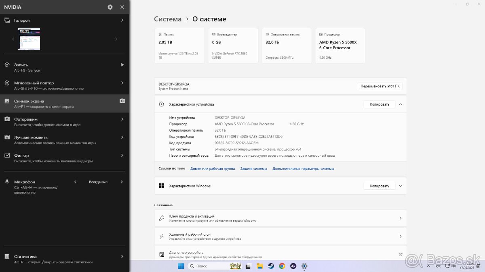Open the Windows Start menu
The height and width of the screenshot is (272, 485).
pos(181,266)
